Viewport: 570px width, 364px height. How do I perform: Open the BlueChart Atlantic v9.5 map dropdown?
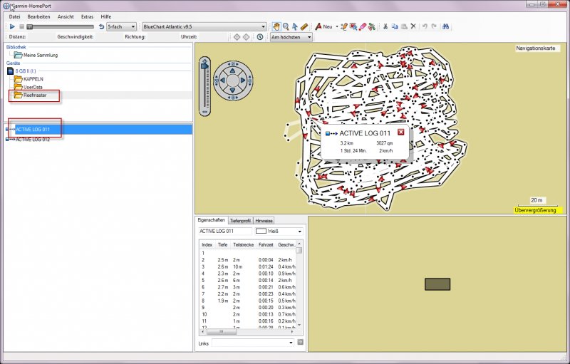[263, 26]
